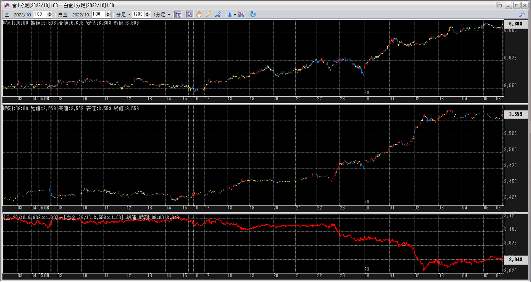
Task: Open the wrench settings icon
Action: [522, 15]
